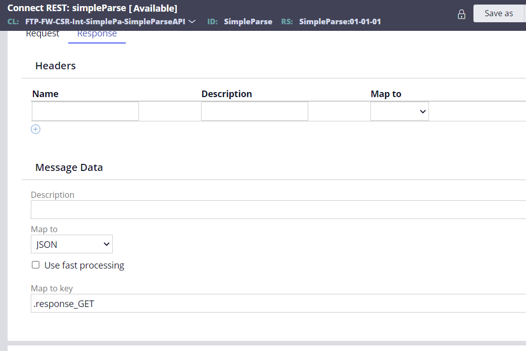
Task: Click the SimpleParse:01-01-01 ruleset reference
Action: [340, 22]
